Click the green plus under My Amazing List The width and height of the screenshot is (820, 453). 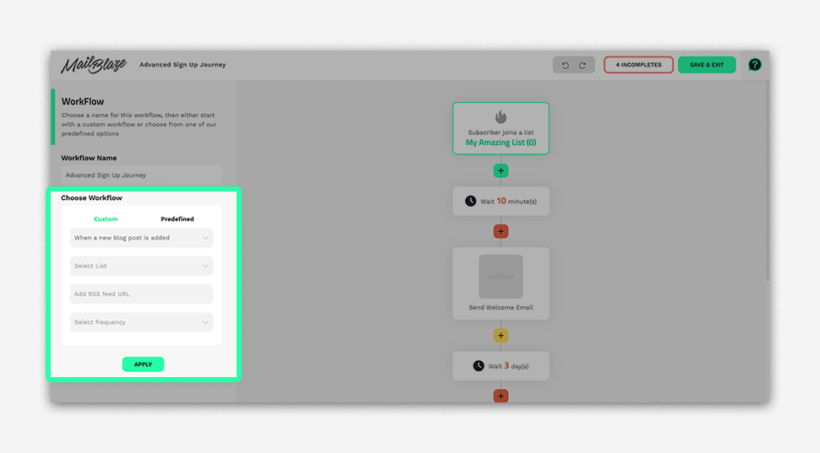click(x=500, y=170)
